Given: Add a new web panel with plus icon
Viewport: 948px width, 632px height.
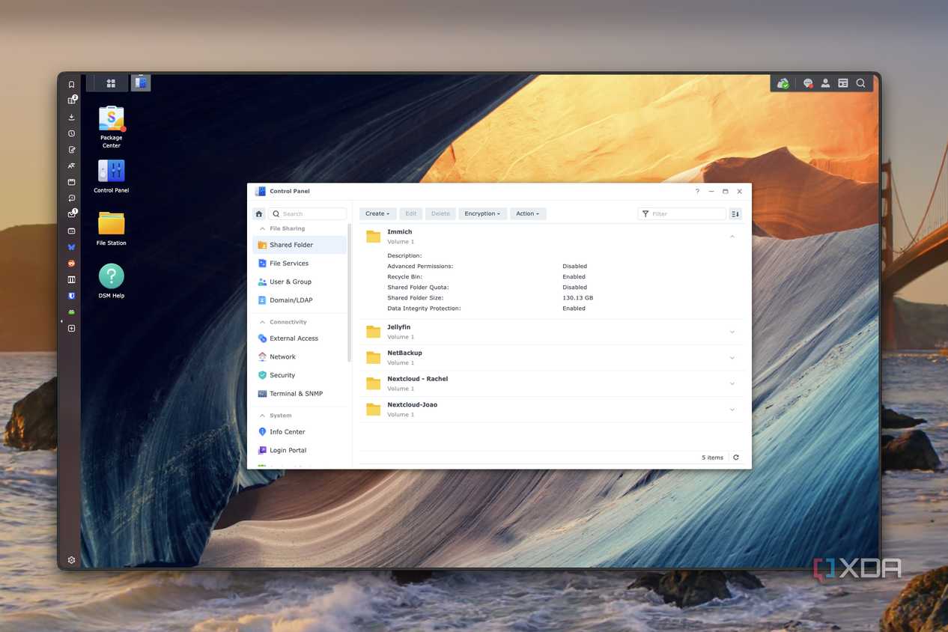Looking at the screenshot, I should tap(71, 328).
